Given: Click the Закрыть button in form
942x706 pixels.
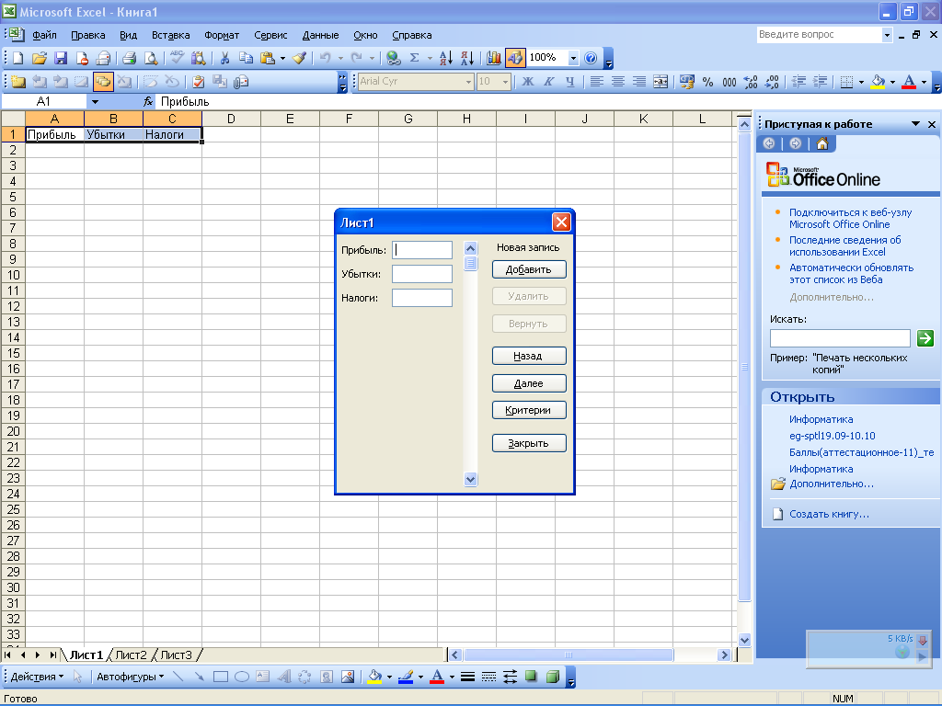Looking at the screenshot, I should click(529, 443).
